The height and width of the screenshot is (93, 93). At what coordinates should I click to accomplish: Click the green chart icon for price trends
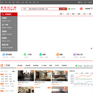[85, 66]
